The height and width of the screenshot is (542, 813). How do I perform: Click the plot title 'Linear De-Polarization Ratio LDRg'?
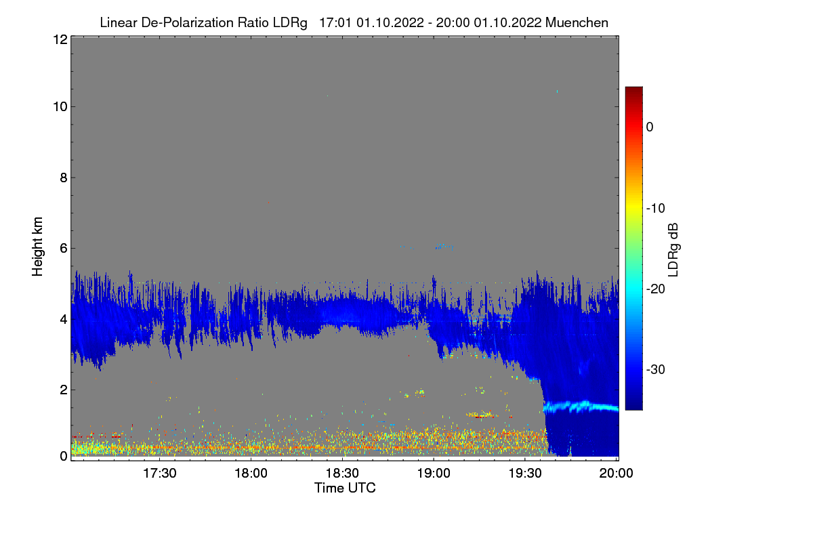coord(203,22)
